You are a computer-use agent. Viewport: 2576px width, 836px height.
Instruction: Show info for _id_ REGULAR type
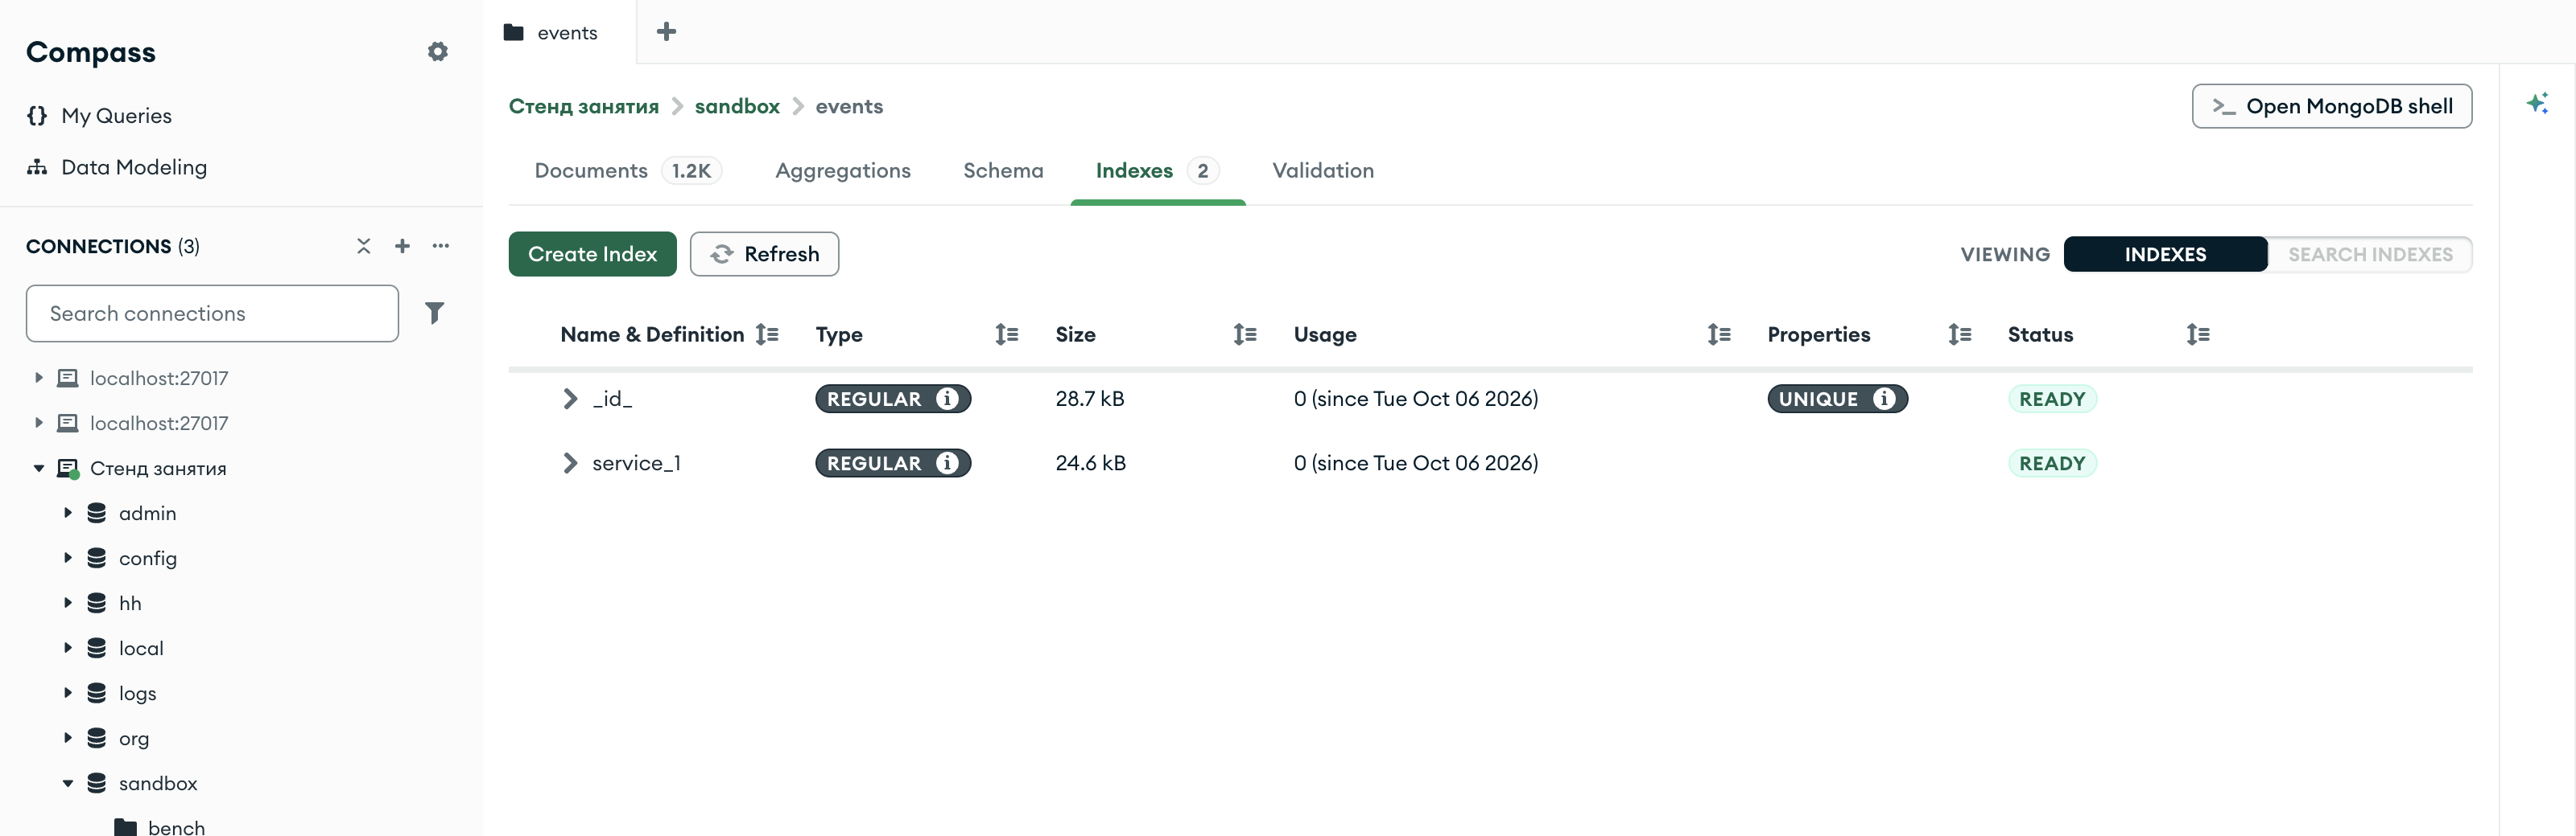[947, 399]
